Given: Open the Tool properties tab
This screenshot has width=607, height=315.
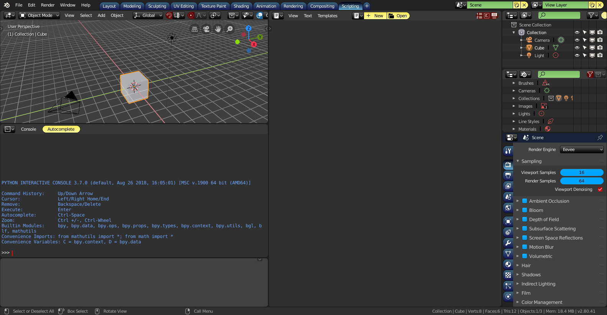Looking at the screenshot, I should [508, 151].
